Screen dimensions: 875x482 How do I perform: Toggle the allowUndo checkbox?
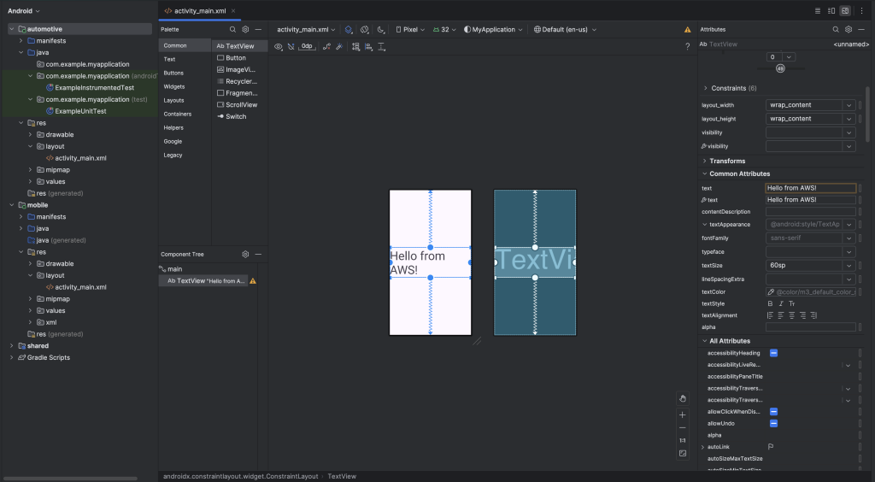coord(773,423)
